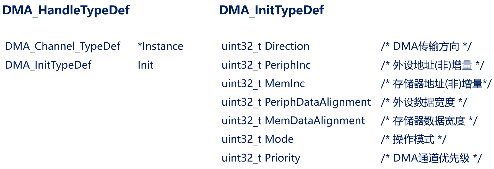494x169 pixels.
Task: Click the DMA传输方向 comment
Action: [x=426, y=46]
